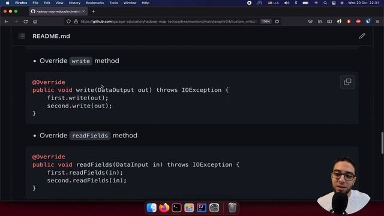Open the Firefox application menu

(21, 3)
